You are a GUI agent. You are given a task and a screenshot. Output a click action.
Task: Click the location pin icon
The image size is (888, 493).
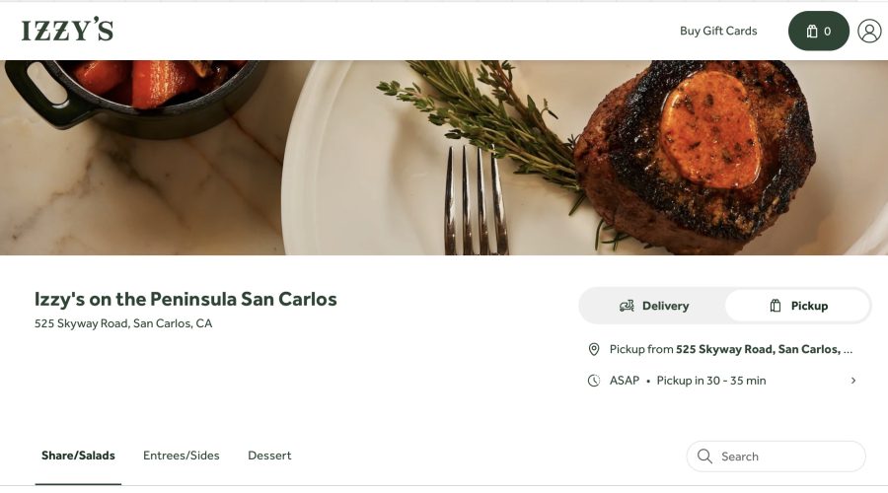coord(594,349)
